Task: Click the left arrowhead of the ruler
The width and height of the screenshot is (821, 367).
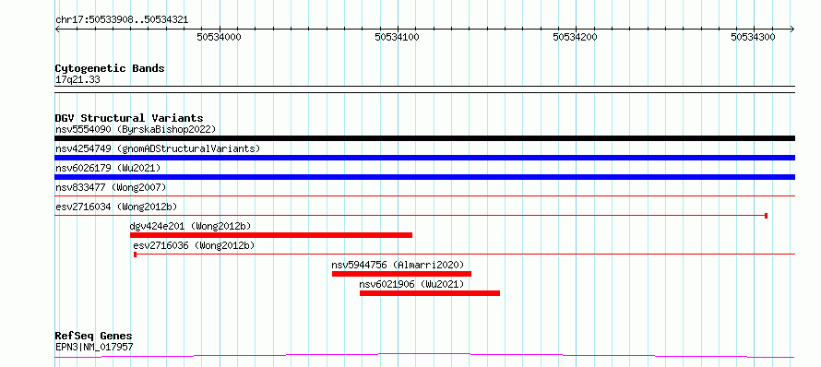Action: pyautogui.click(x=57, y=29)
